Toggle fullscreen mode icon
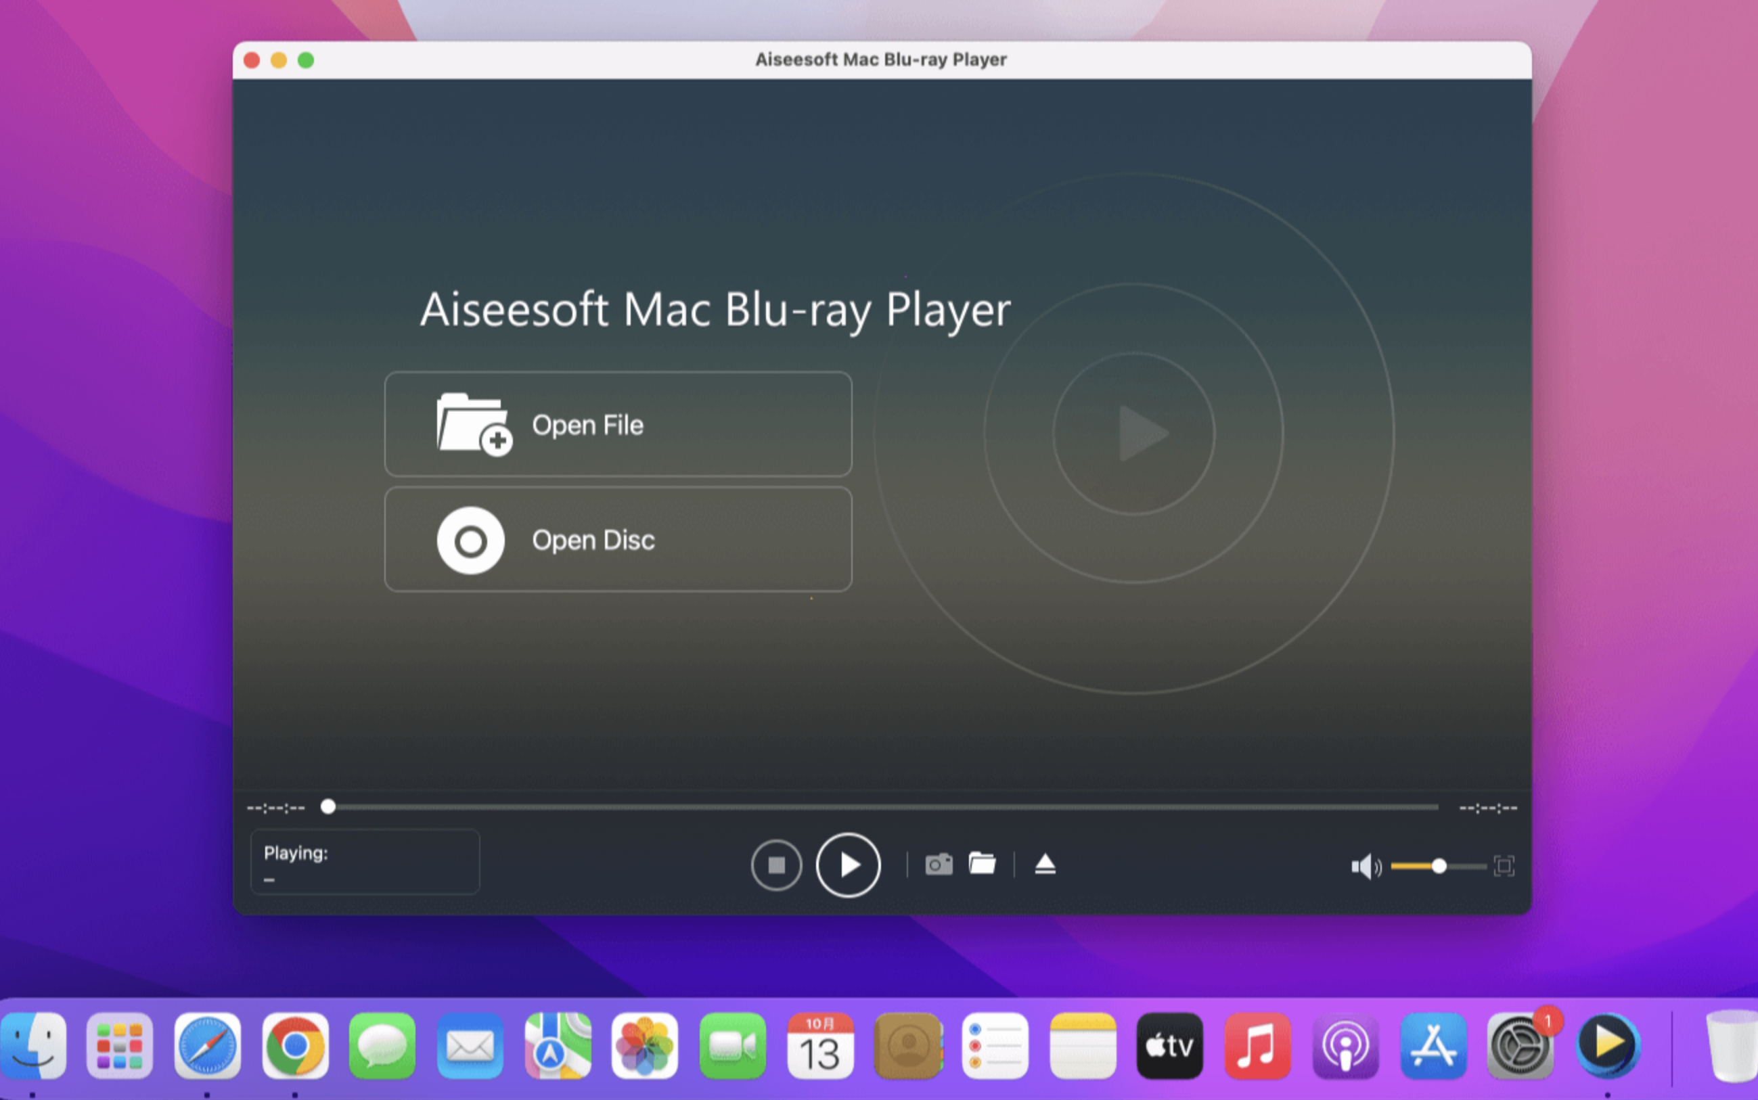1758x1100 pixels. [1504, 866]
